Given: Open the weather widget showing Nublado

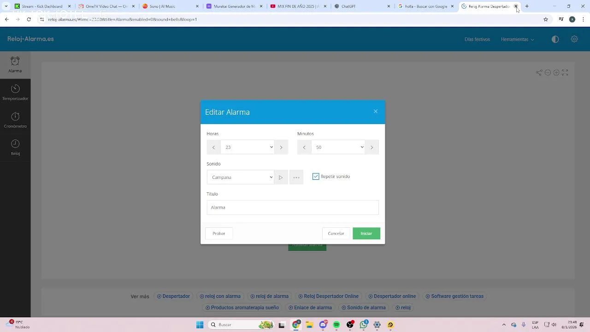Looking at the screenshot, I should pos(17,325).
